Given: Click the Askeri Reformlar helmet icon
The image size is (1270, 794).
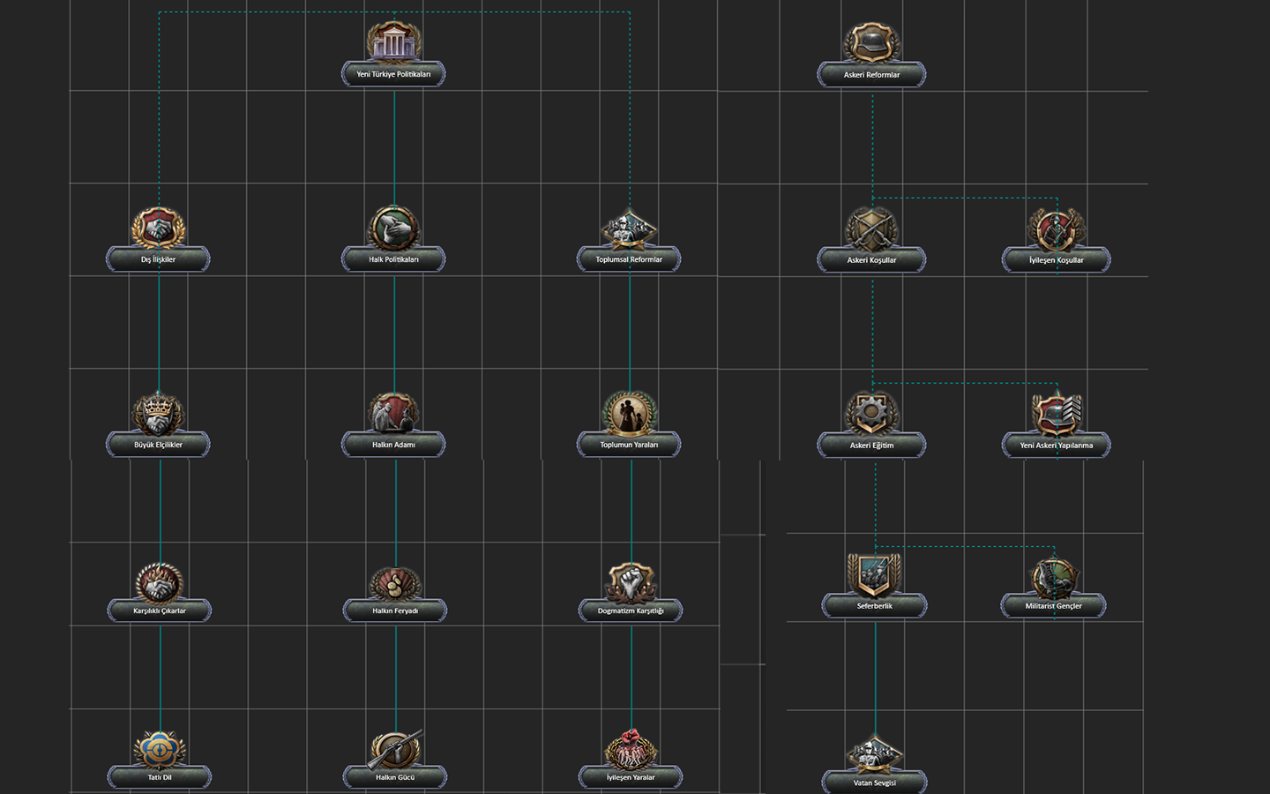Looking at the screenshot, I should point(871,41).
